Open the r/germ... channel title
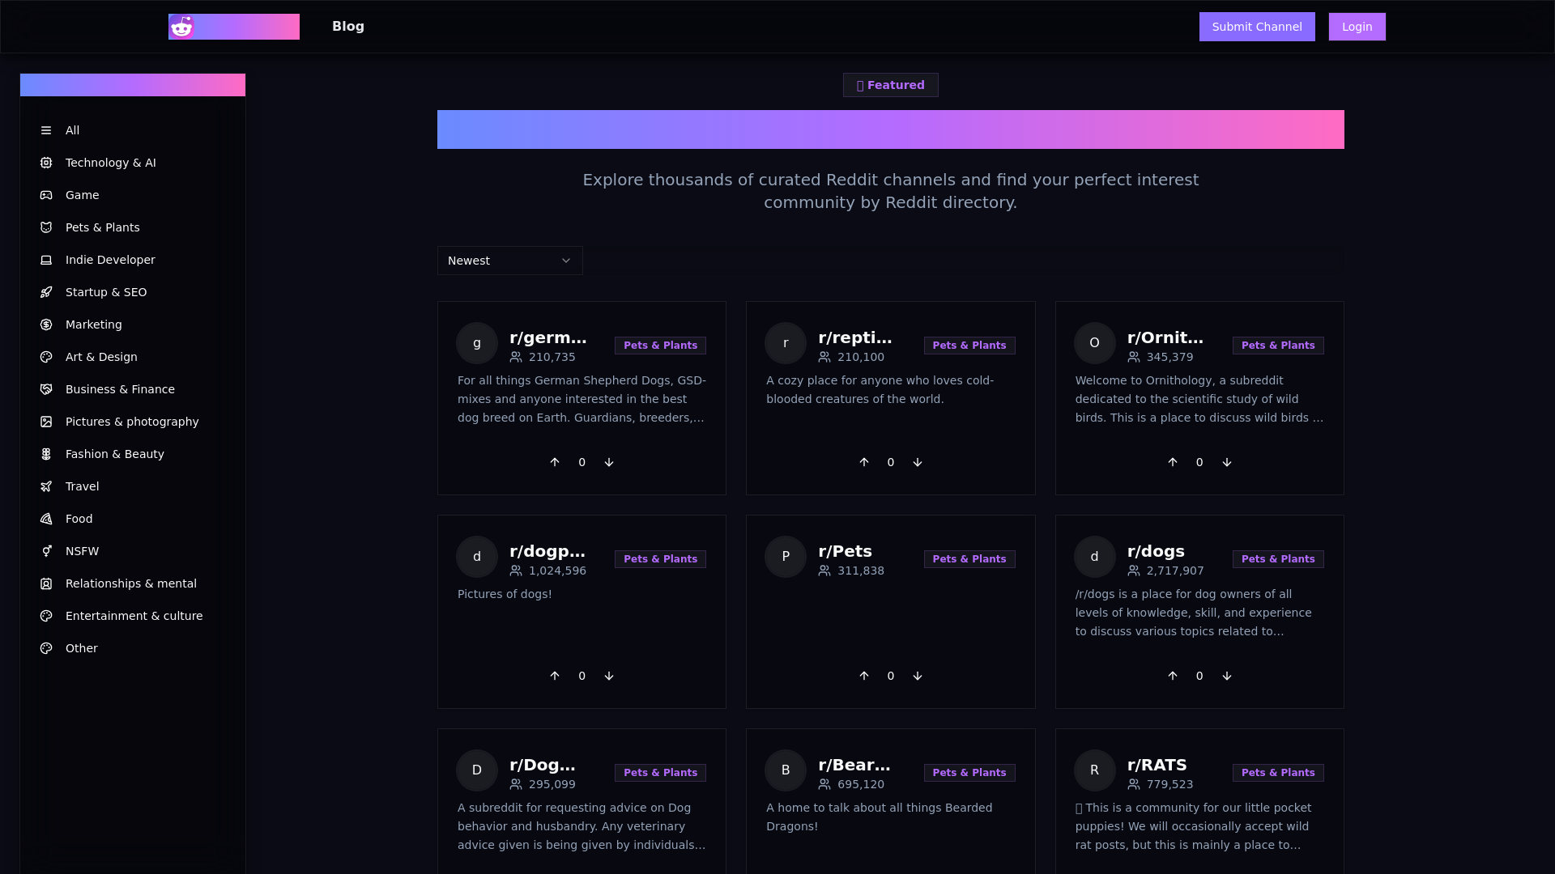Viewport: 1555px width, 874px height. [x=548, y=337]
